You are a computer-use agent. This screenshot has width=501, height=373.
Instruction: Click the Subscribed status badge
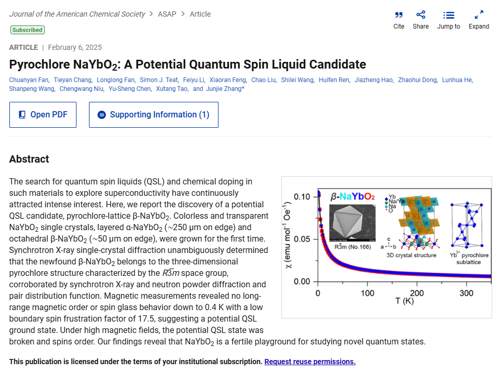[27, 30]
